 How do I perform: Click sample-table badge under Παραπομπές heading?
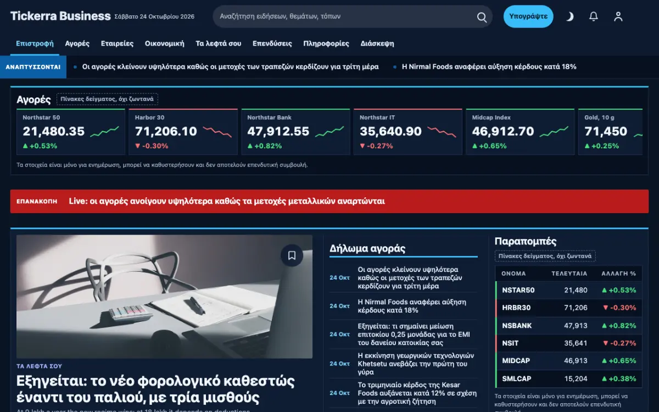[x=545, y=256]
